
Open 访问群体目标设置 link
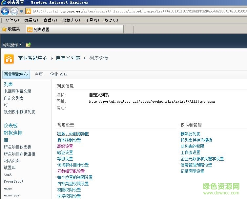point(73,165)
